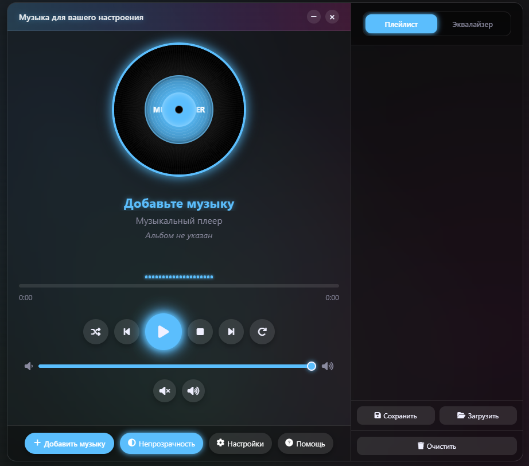Skip to the next track
529x466 pixels.
pos(231,332)
